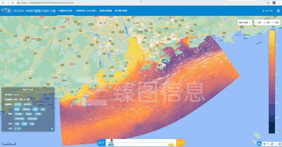The width and height of the screenshot is (282, 147).
Task: Select the middle layer depth option
Action: click(24, 124)
